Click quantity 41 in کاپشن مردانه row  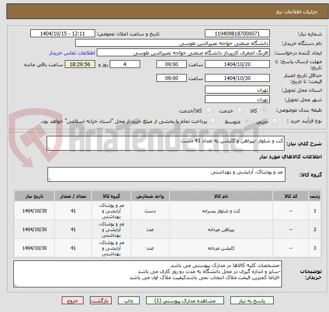(x=73, y=248)
